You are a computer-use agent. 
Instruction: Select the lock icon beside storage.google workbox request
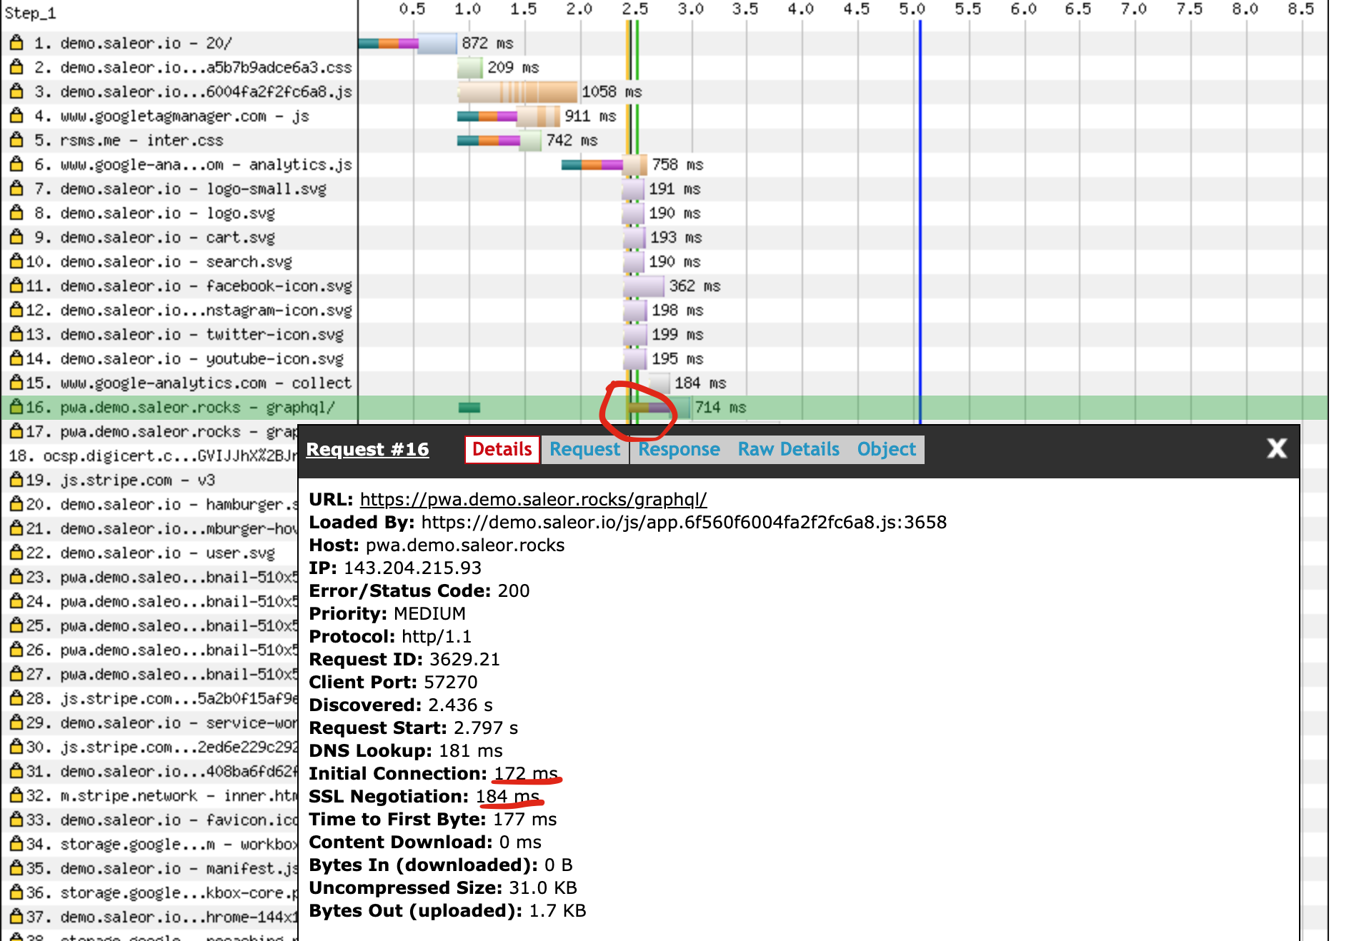(16, 843)
